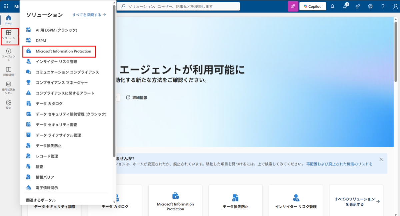The height and width of the screenshot is (216, 400).
Task: Open the help question mark icon
Action: 383,6
